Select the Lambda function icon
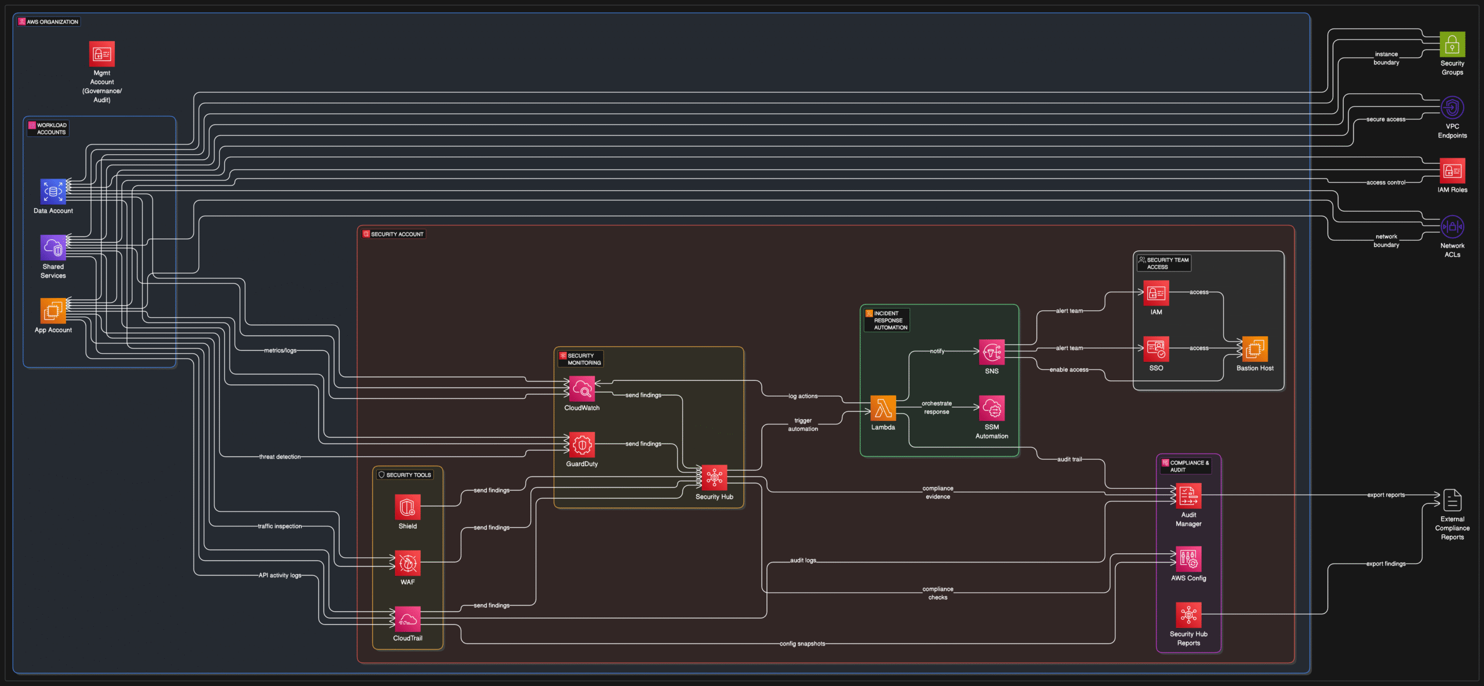1484x686 pixels. pos(883,408)
